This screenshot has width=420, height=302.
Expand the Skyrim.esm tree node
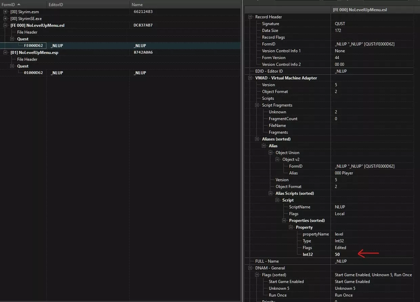pos(5,12)
